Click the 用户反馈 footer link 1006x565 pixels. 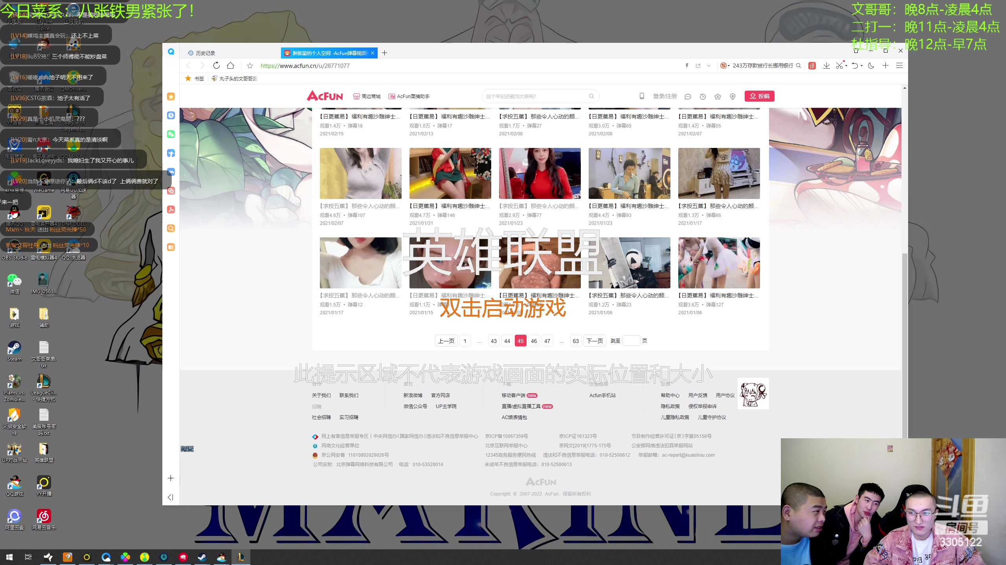click(698, 395)
